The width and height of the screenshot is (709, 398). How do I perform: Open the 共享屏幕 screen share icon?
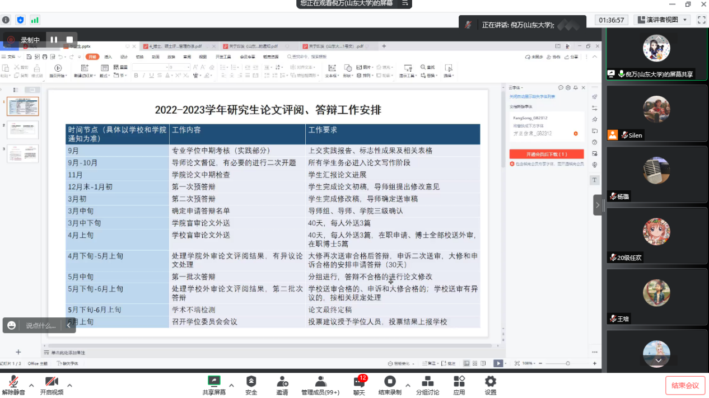pos(214,382)
